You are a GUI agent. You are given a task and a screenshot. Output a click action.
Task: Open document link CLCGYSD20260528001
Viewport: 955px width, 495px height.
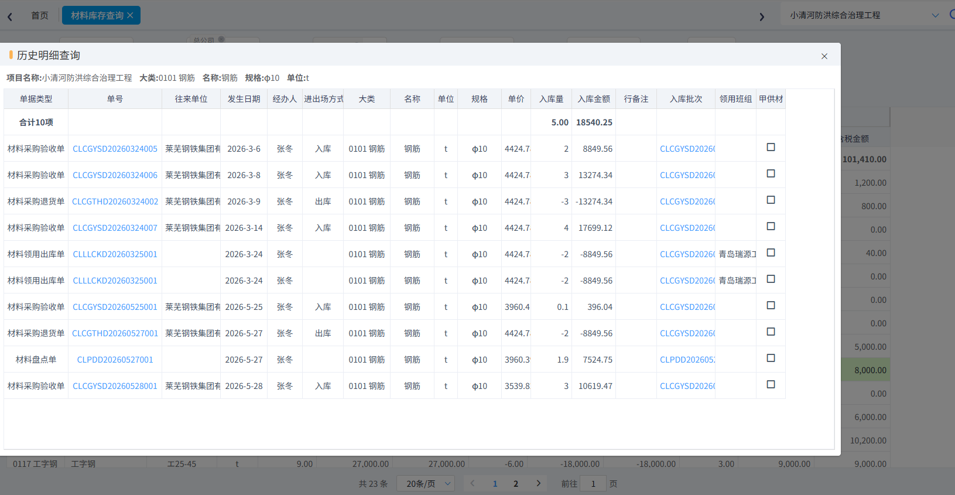(115, 386)
